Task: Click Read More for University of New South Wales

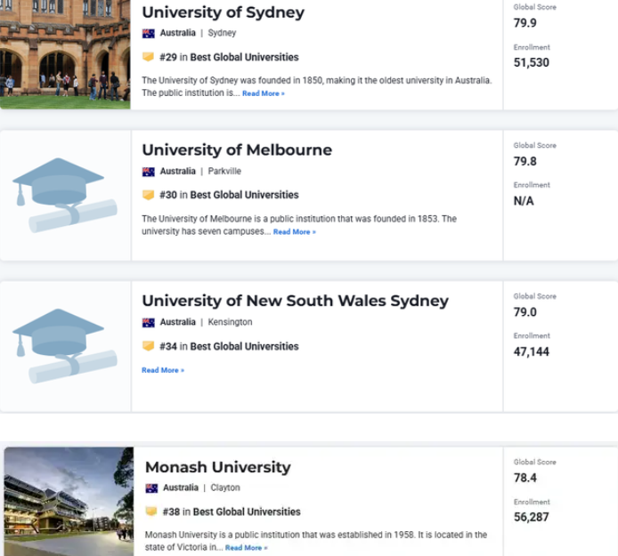Action: pos(163,370)
